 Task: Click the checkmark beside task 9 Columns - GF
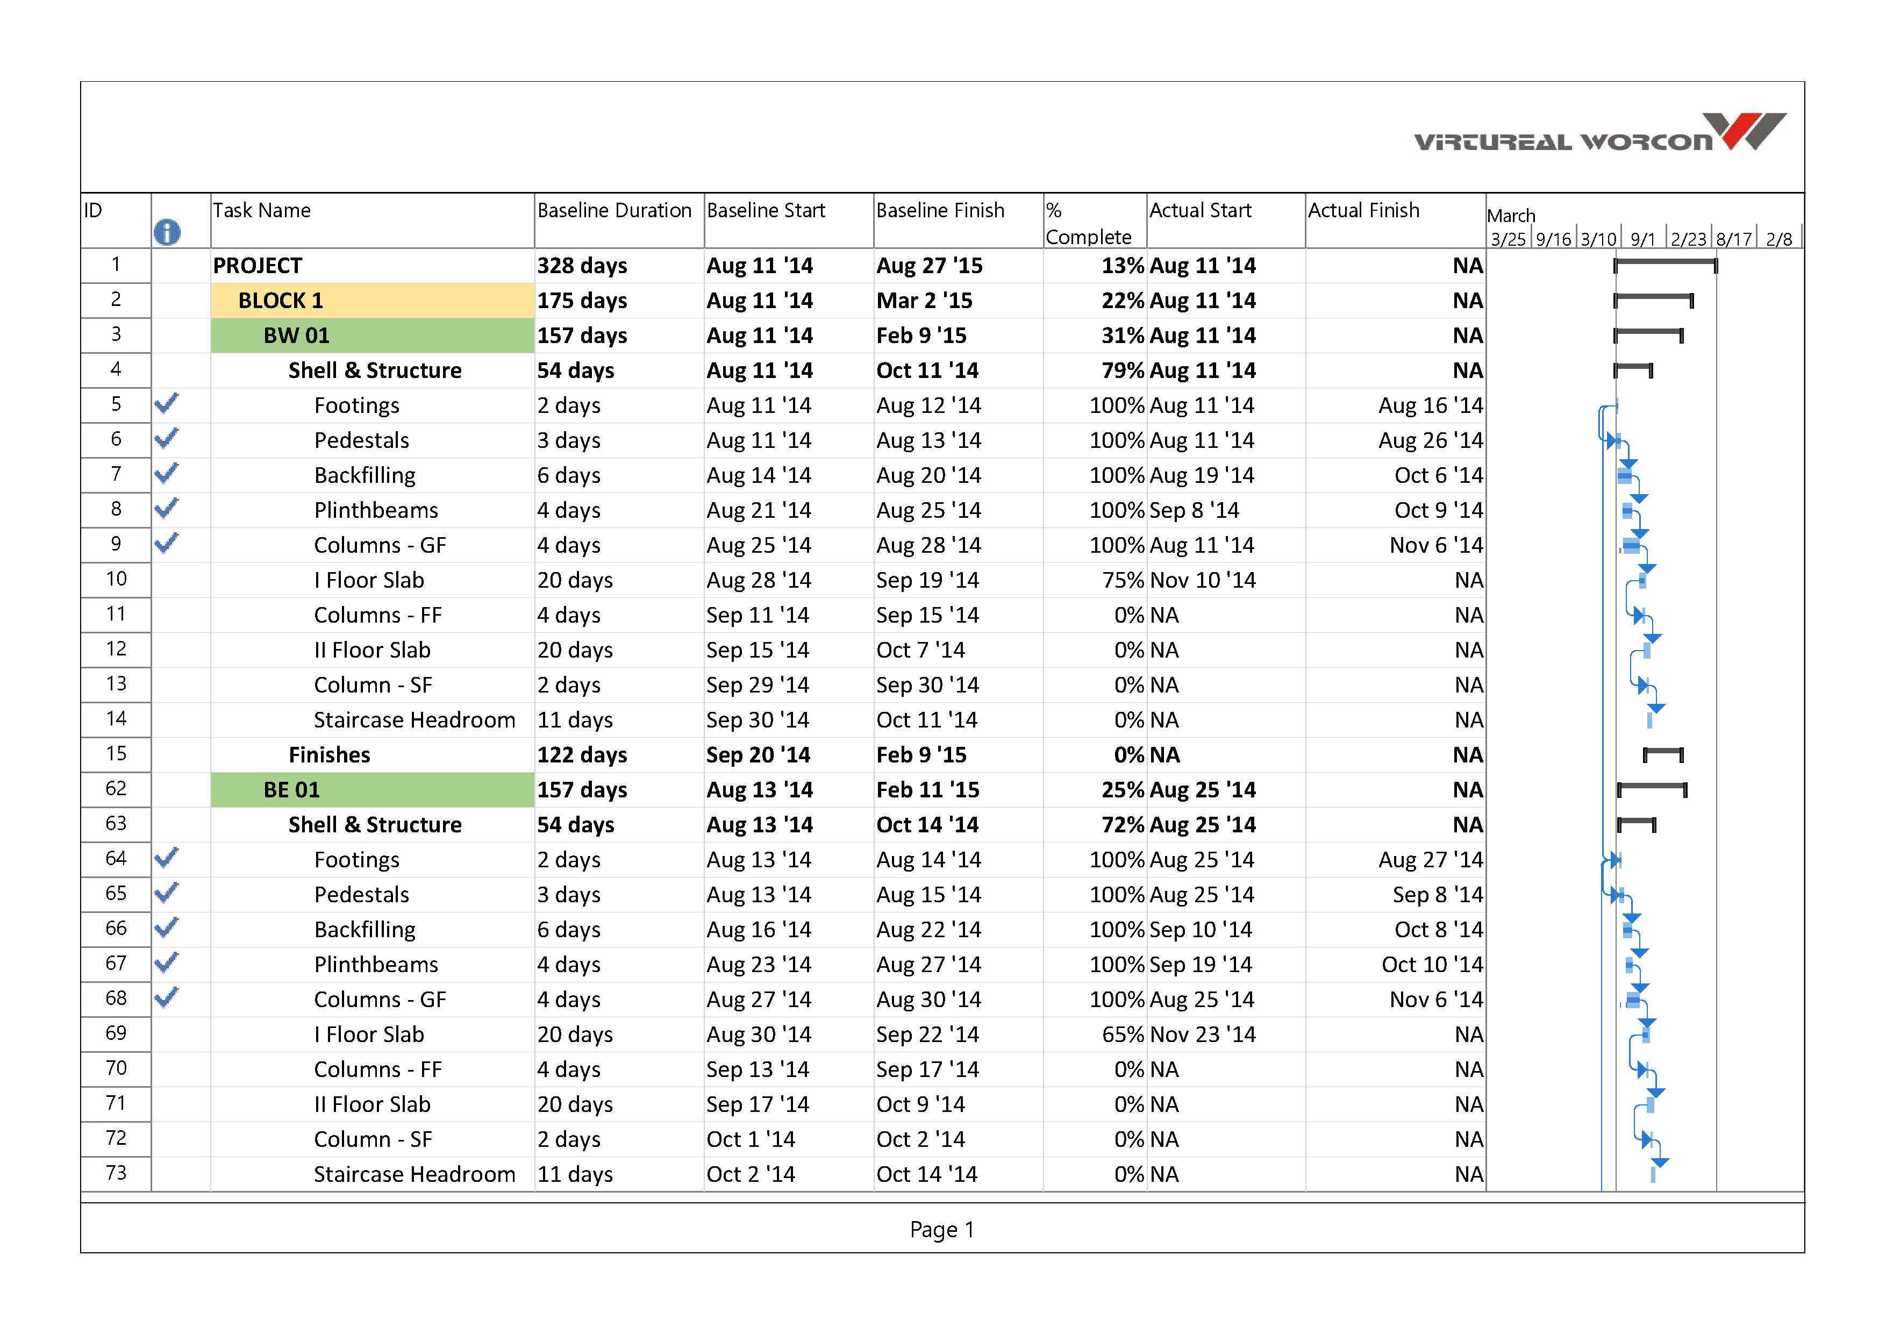(x=167, y=543)
